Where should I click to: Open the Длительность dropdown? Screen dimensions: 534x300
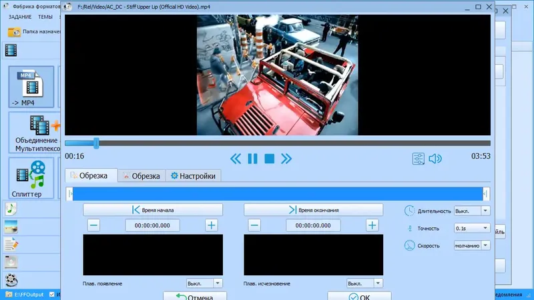pos(472,211)
